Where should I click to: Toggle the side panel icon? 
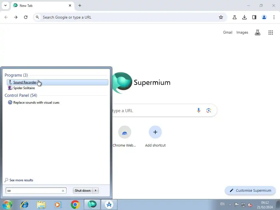click(x=254, y=17)
